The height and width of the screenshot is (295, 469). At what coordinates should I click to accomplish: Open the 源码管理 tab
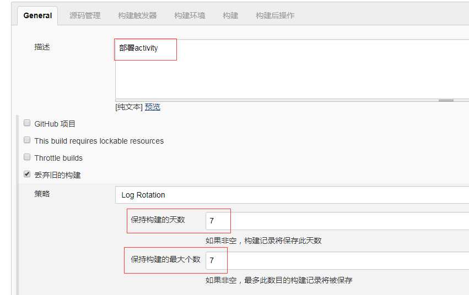point(85,15)
